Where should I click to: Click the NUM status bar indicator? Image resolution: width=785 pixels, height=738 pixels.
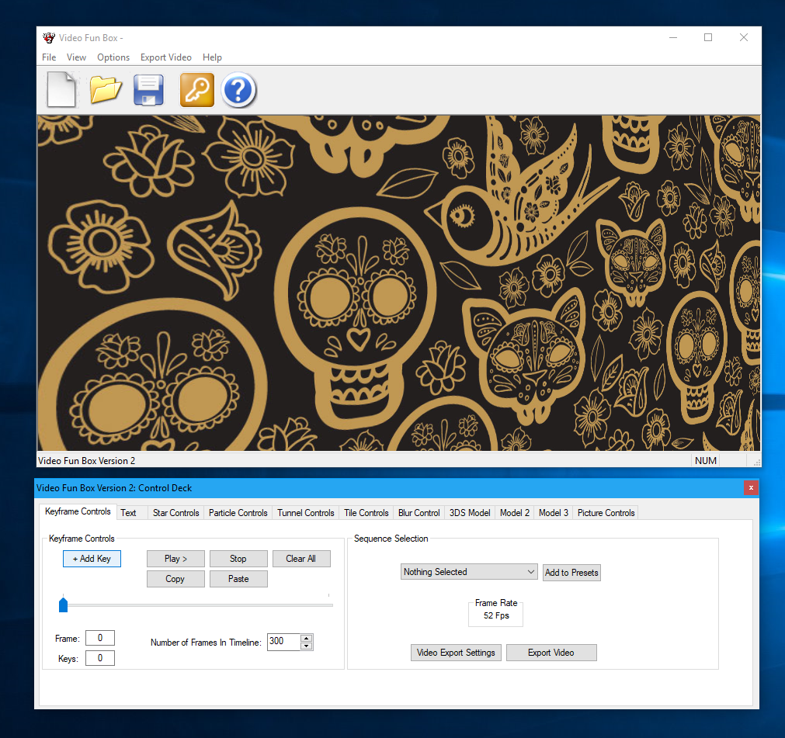click(705, 460)
